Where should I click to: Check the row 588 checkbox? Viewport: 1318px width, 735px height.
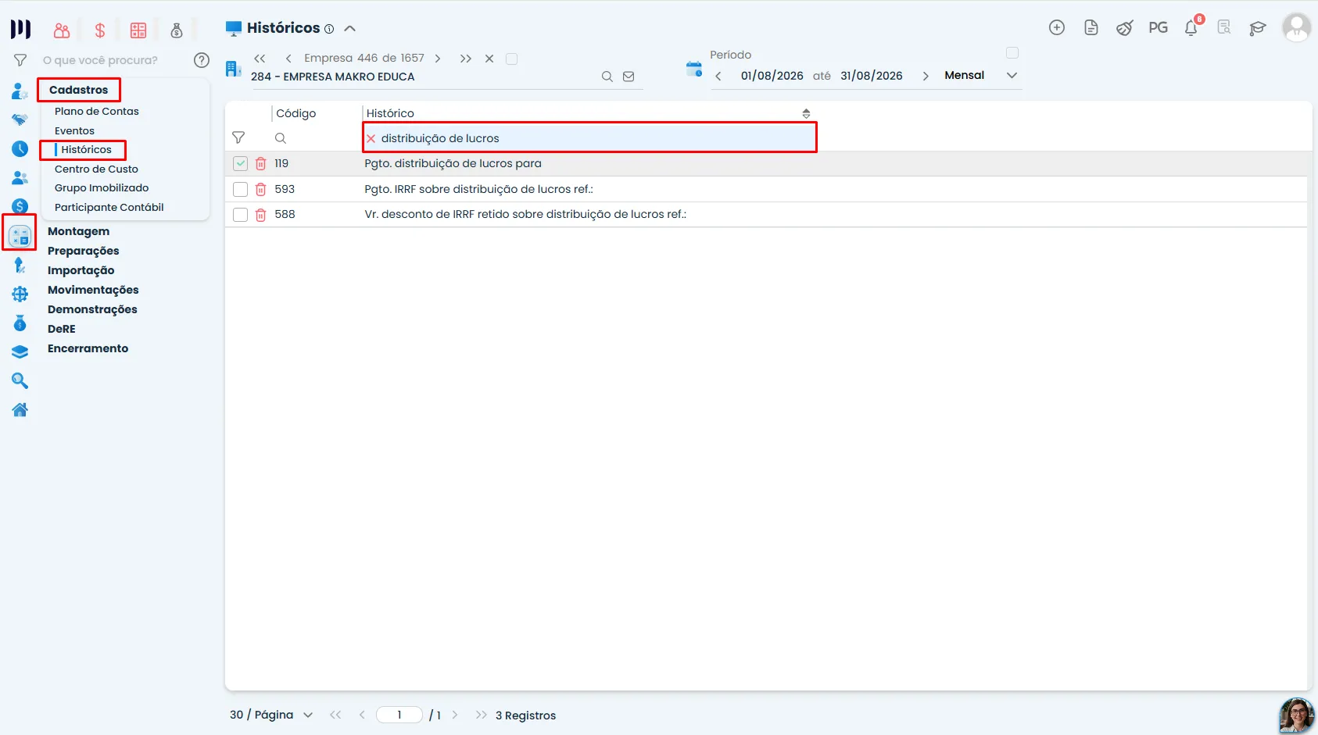(241, 215)
